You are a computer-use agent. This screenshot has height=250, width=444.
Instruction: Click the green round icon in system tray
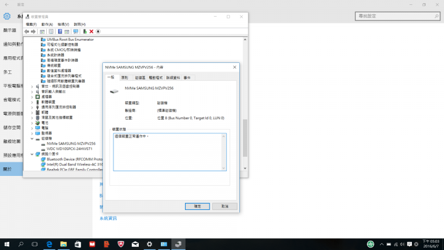click(x=371, y=244)
